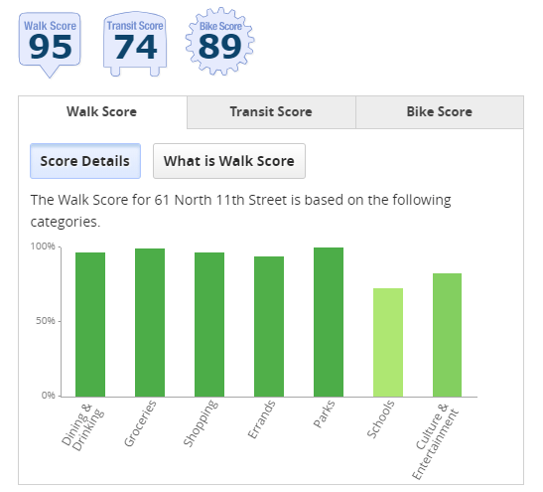Click the Bike Score 89 gear badge
Screen dimensions: 543x492
(220, 42)
